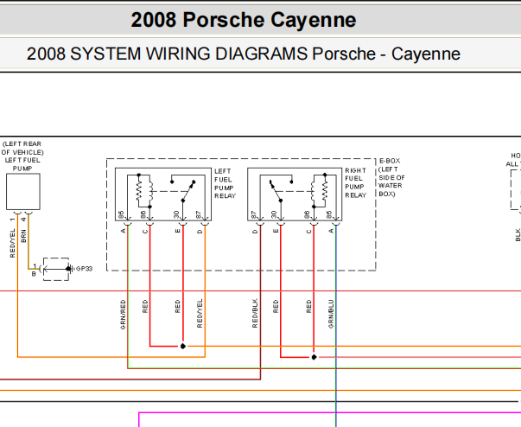521x427 pixels.
Task: Select the 'GRN/RED' wire label
Action: 123,315
